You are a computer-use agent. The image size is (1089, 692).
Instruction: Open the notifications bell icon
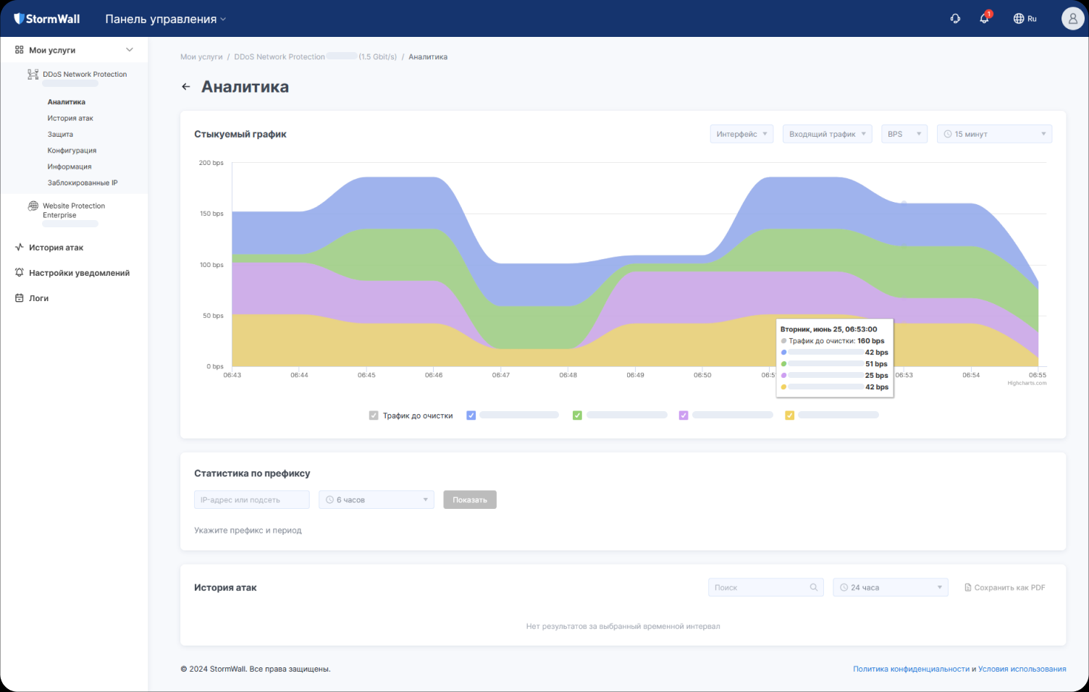[x=984, y=19]
